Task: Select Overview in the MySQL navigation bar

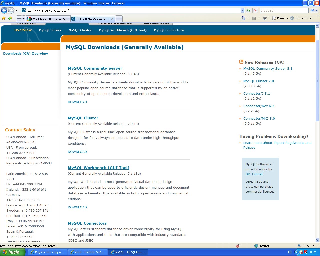Action: [x=23, y=30]
